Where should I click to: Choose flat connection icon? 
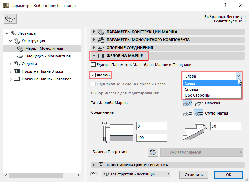coord(188,113)
